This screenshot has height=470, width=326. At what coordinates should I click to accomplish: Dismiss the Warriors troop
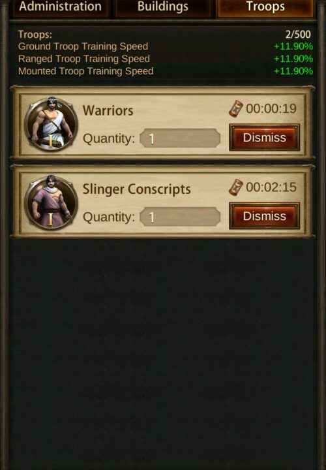(x=264, y=138)
